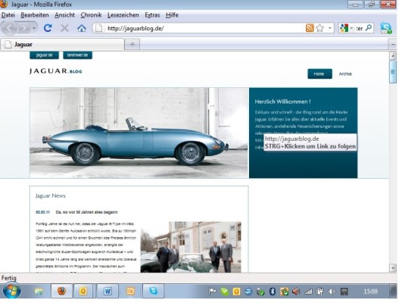Open the URL bar history dropdown
The image size is (402, 303).
tap(330, 28)
